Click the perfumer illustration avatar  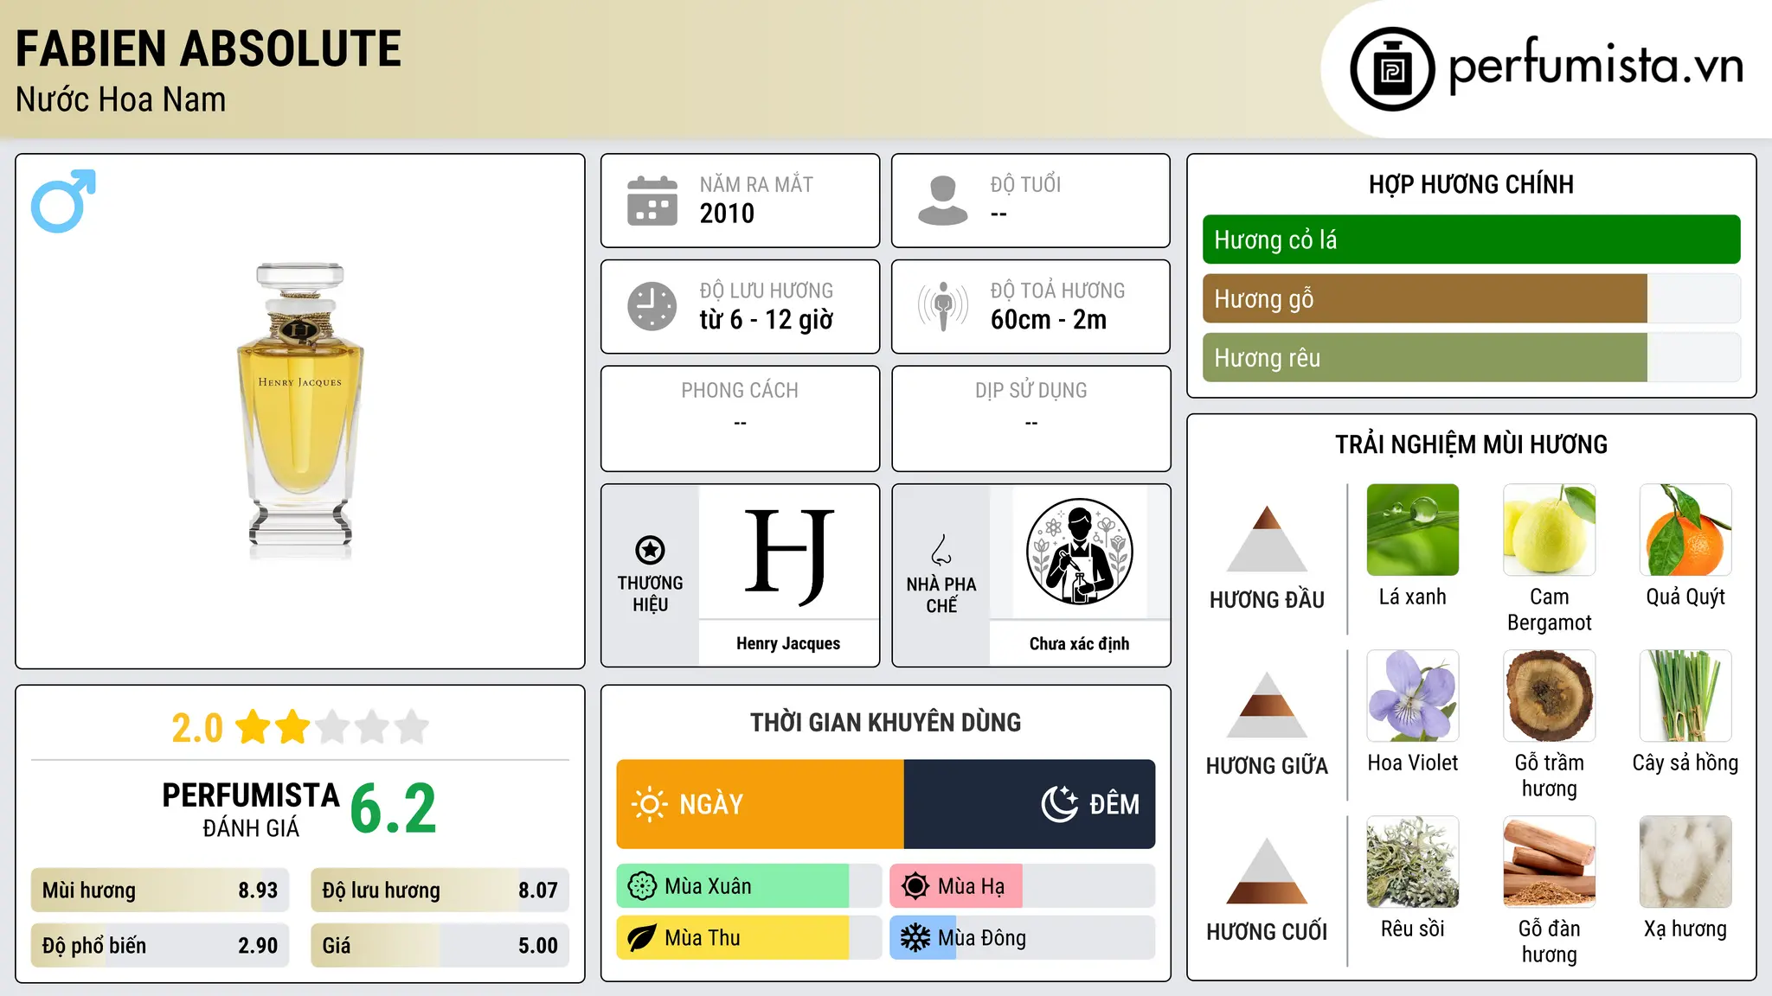coord(1079,552)
